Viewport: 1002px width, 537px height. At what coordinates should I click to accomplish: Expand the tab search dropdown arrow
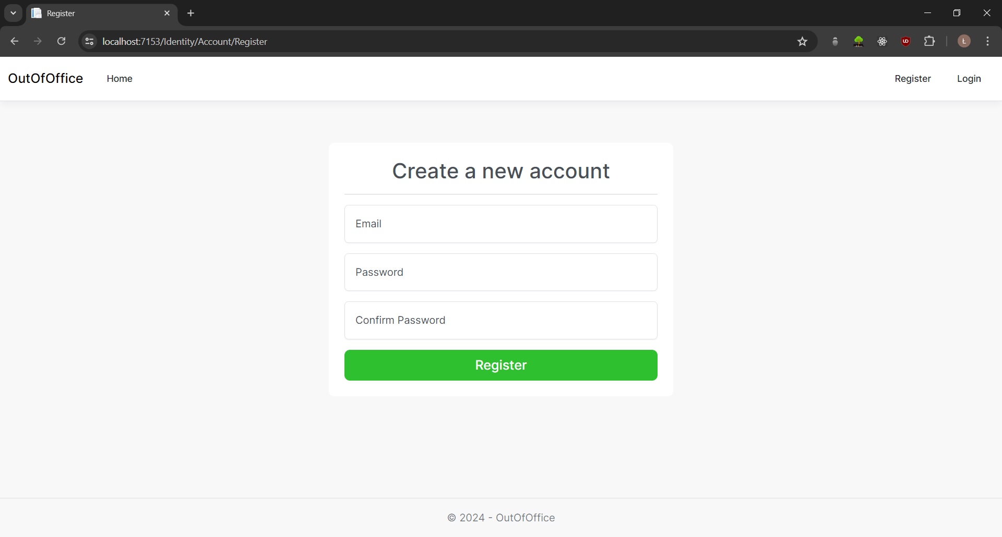pos(13,13)
